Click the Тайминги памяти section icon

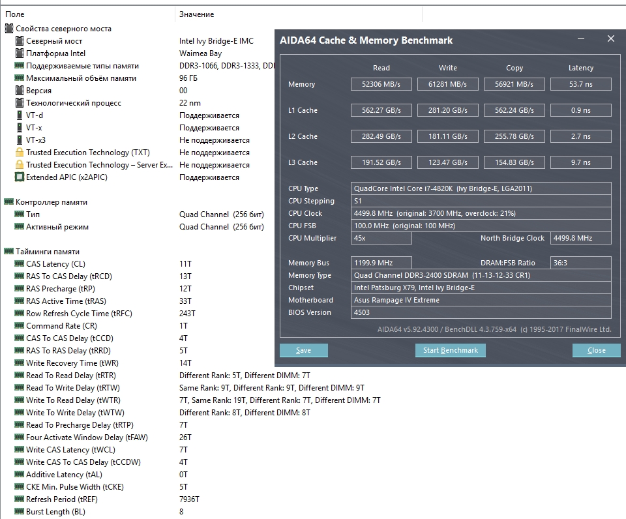pyautogui.click(x=8, y=252)
